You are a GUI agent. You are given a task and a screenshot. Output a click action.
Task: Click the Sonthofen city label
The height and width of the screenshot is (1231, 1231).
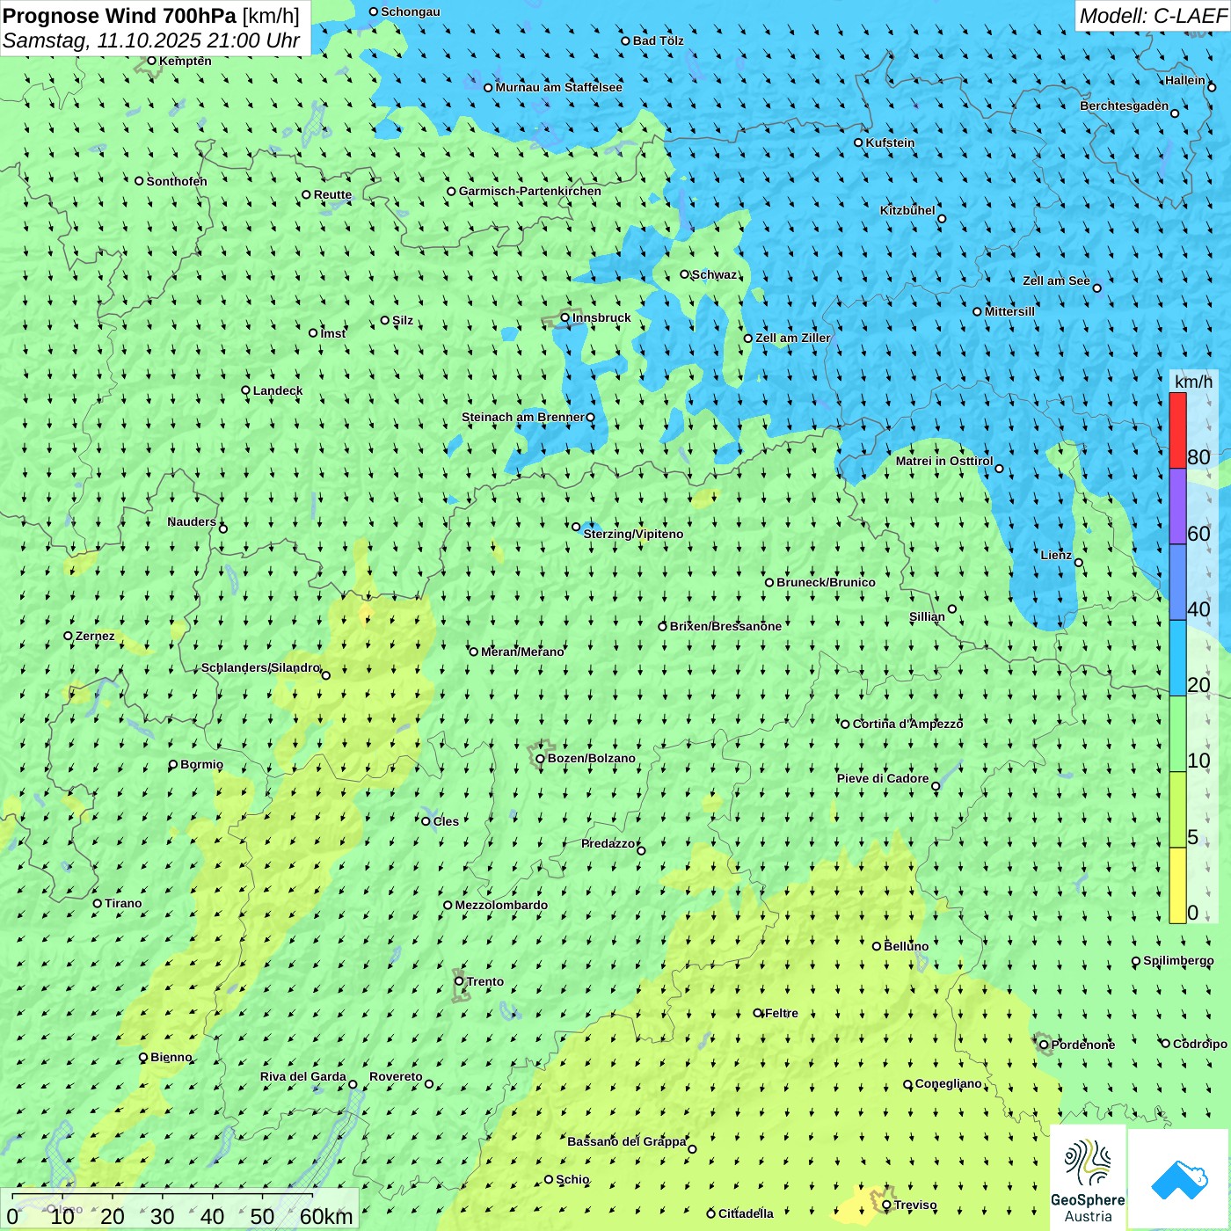177,181
